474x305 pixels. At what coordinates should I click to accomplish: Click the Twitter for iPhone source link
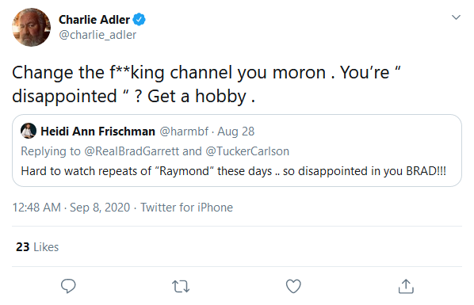click(x=186, y=208)
